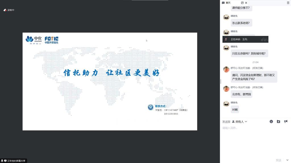
Task: Select the 聊天 chat tab
Action: [x=226, y=3]
